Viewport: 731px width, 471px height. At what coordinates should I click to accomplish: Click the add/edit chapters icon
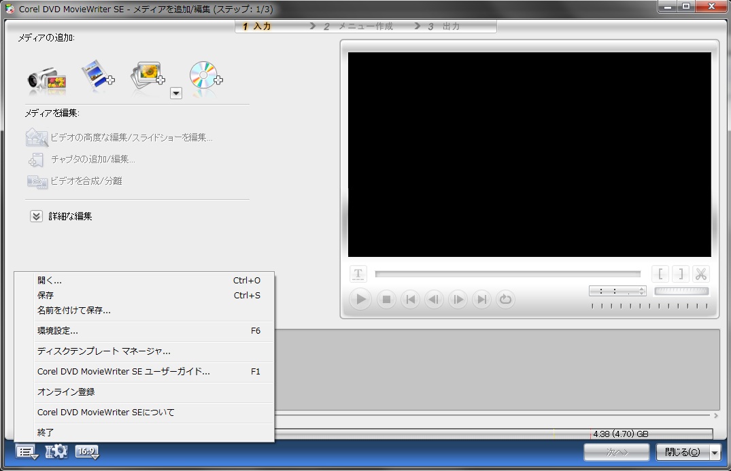(x=36, y=160)
